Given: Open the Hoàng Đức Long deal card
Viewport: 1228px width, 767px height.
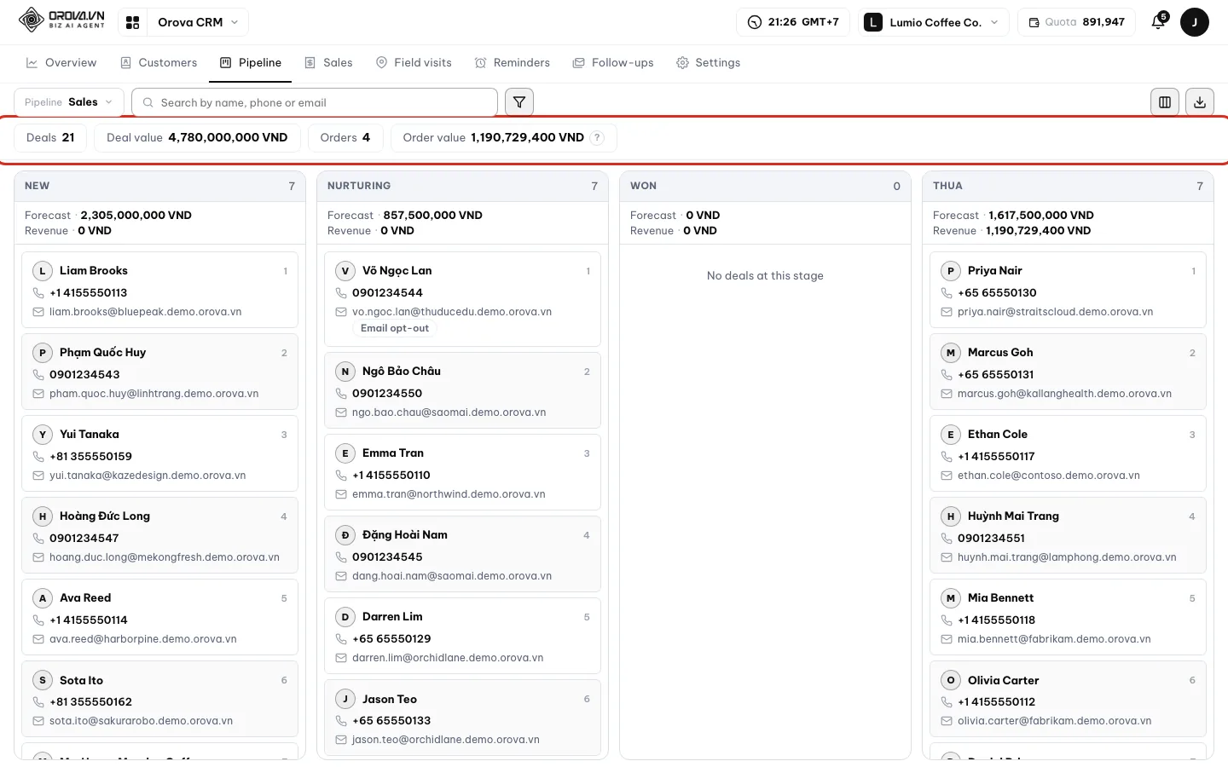Looking at the screenshot, I should (x=159, y=535).
